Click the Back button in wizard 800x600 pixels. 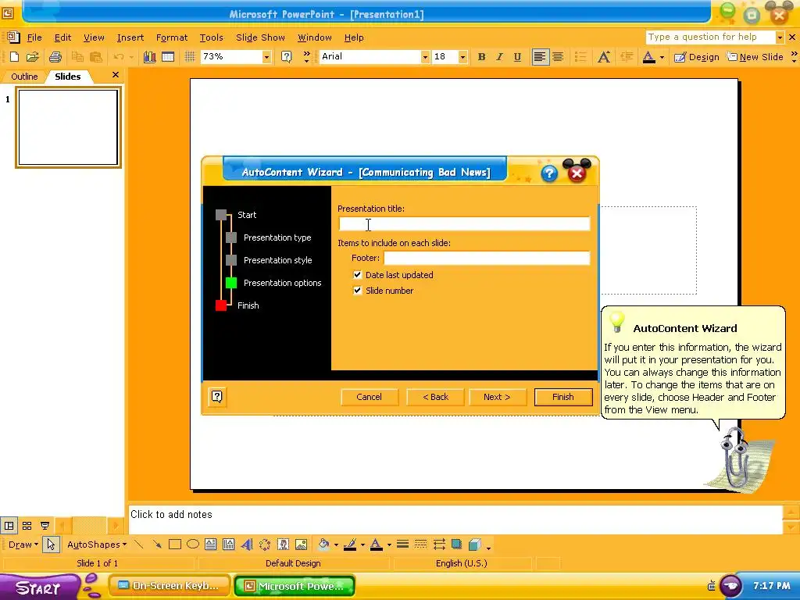coord(435,397)
